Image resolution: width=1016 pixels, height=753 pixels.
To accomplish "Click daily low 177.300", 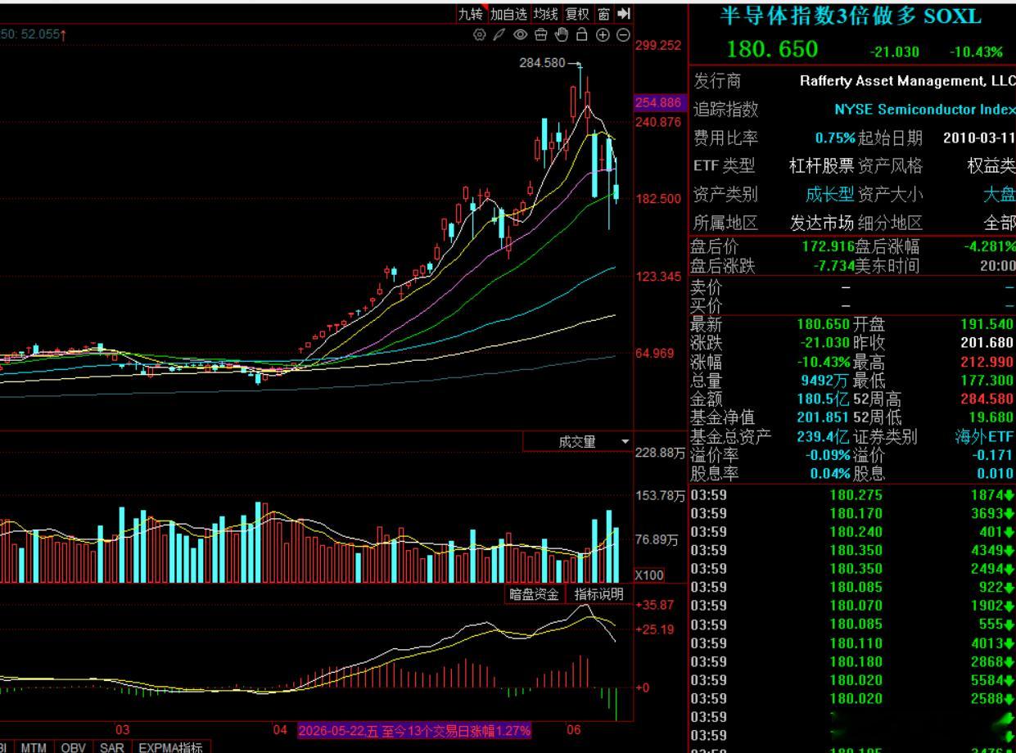I will coord(987,381).
